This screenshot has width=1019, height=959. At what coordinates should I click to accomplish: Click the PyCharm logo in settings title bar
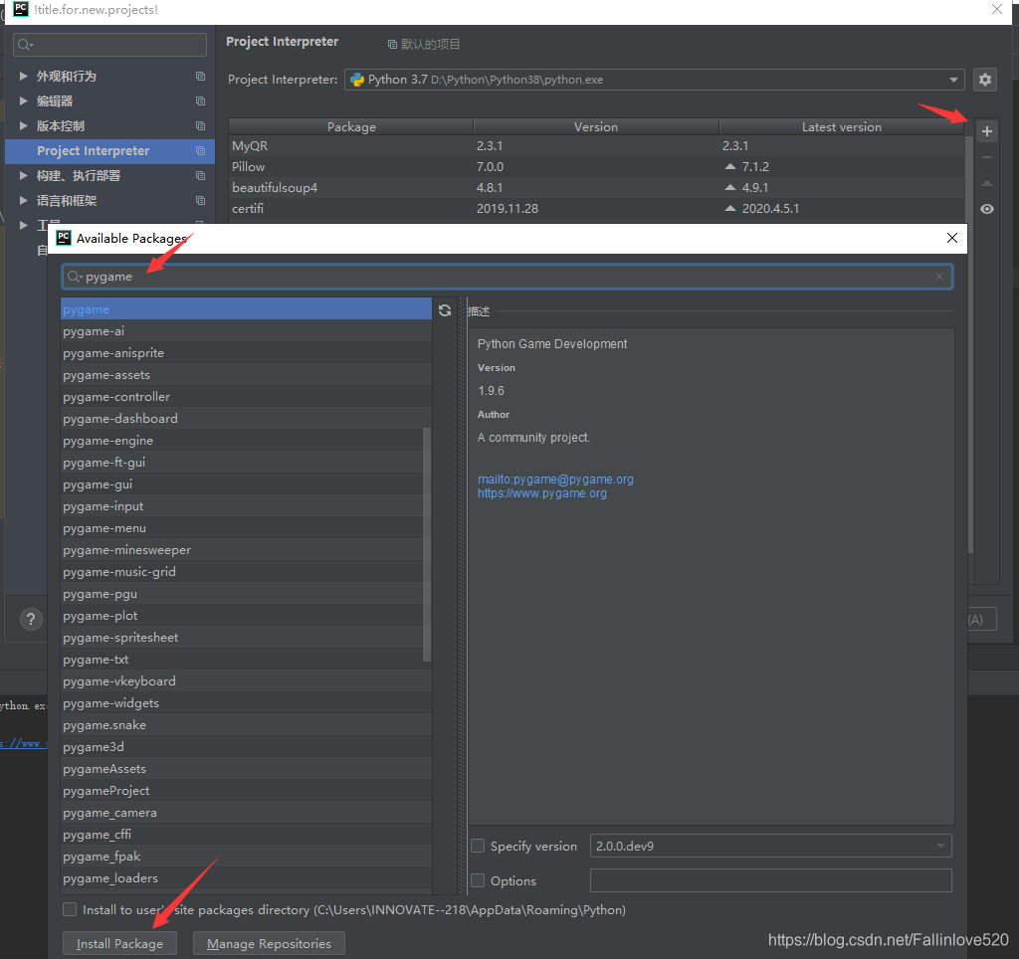pos(21,9)
